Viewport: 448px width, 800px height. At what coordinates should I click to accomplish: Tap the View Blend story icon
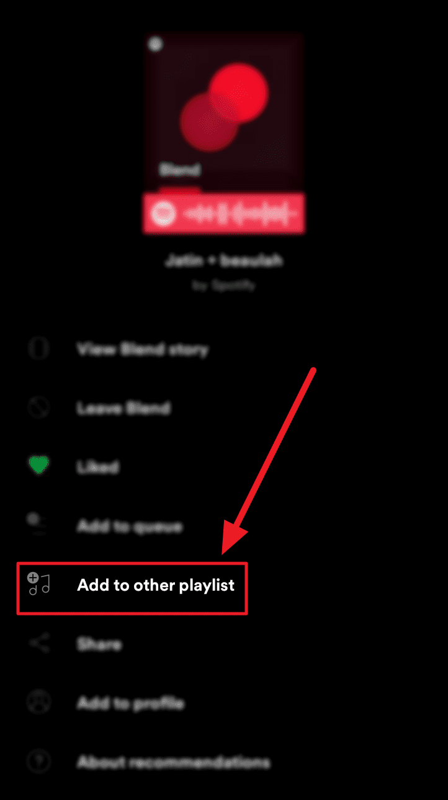click(x=38, y=349)
